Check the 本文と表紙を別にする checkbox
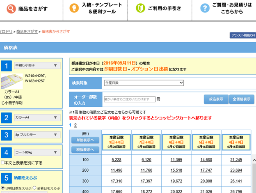 [x=3, y=163]
